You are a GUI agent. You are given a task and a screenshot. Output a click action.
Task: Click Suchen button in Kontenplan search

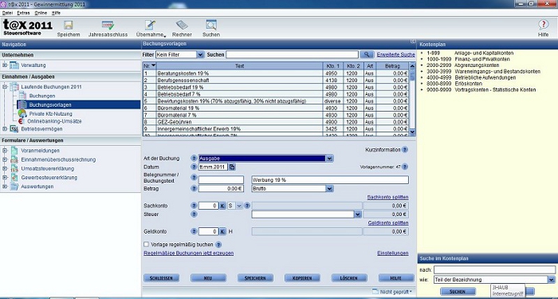[458, 292]
